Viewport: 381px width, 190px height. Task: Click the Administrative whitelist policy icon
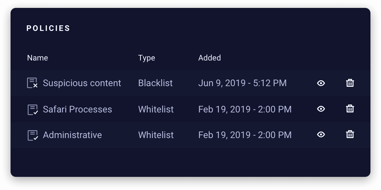32,135
